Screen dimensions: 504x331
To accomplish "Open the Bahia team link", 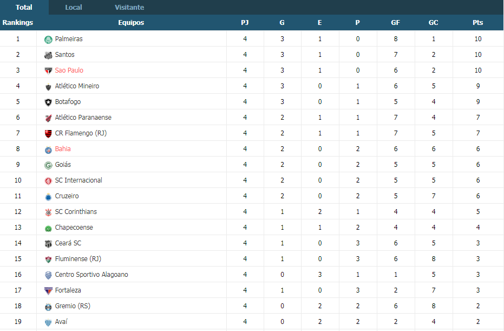I will 63,148.
